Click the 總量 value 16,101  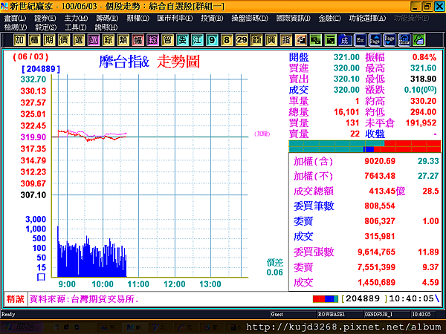point(346,112)
